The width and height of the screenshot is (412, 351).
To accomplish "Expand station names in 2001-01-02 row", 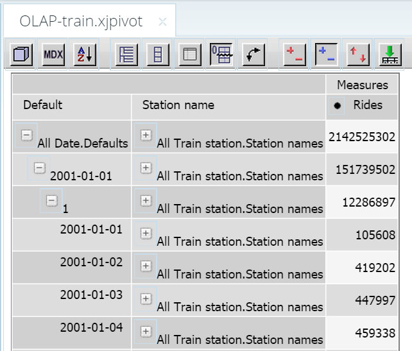I will click(146, 266).
